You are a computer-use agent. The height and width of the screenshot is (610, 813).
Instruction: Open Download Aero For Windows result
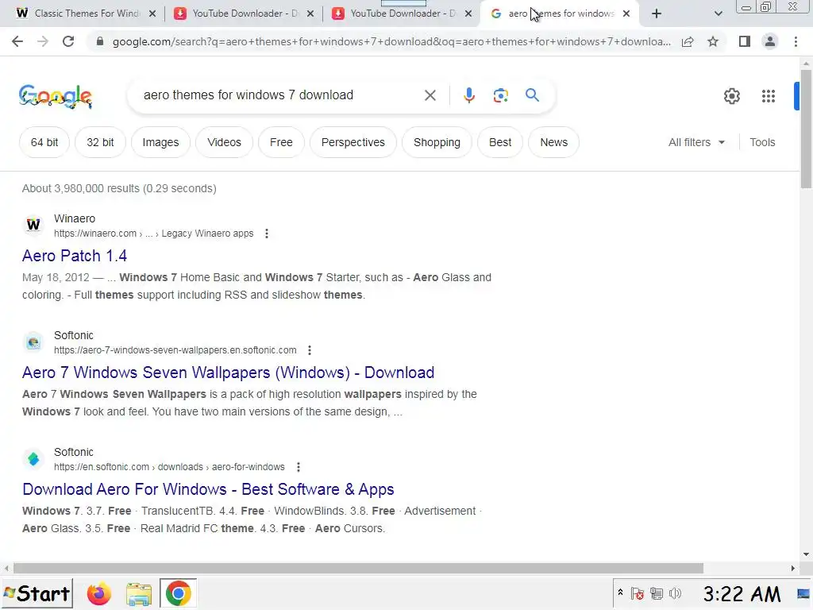pyautogui.click(x=209, y=489)
